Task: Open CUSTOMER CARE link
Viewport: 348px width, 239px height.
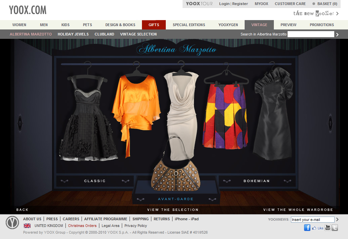Action: point(290,4)
